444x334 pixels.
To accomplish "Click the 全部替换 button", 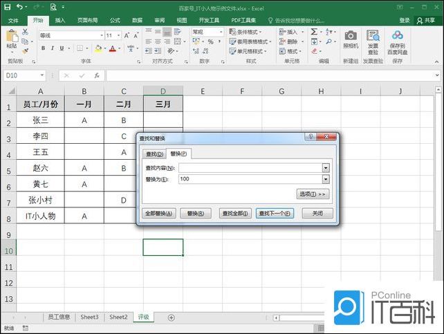I will tap(158, 213).
